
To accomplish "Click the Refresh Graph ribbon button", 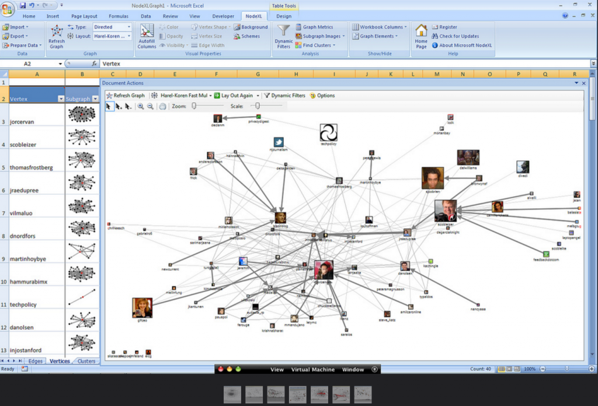I will [57, 37].
